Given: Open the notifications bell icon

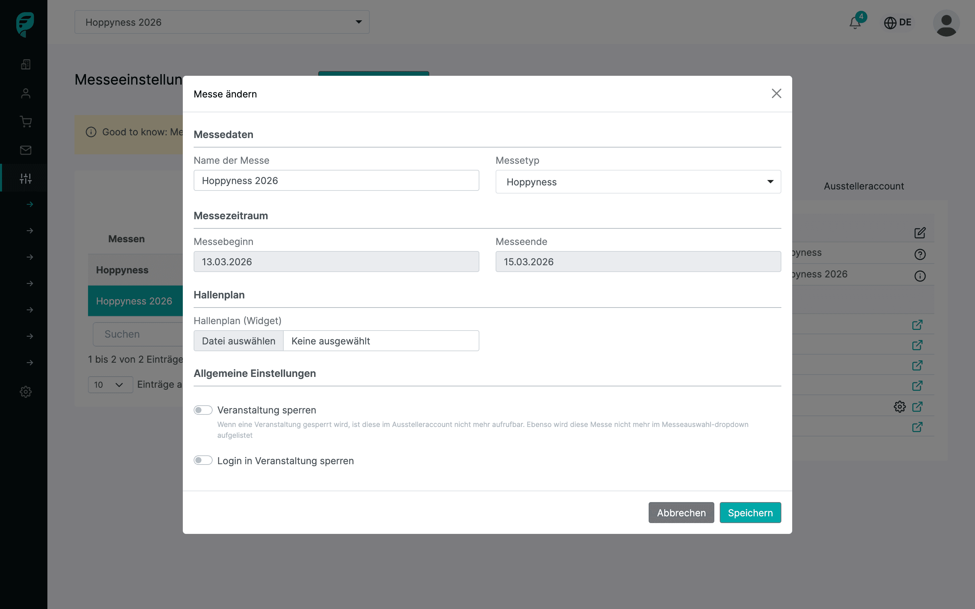Looking at the screenshot, I should [x=855, y=23].
